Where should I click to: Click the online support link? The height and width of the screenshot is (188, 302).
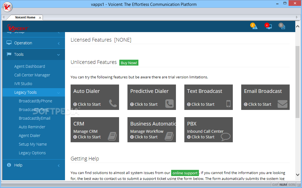185,173
